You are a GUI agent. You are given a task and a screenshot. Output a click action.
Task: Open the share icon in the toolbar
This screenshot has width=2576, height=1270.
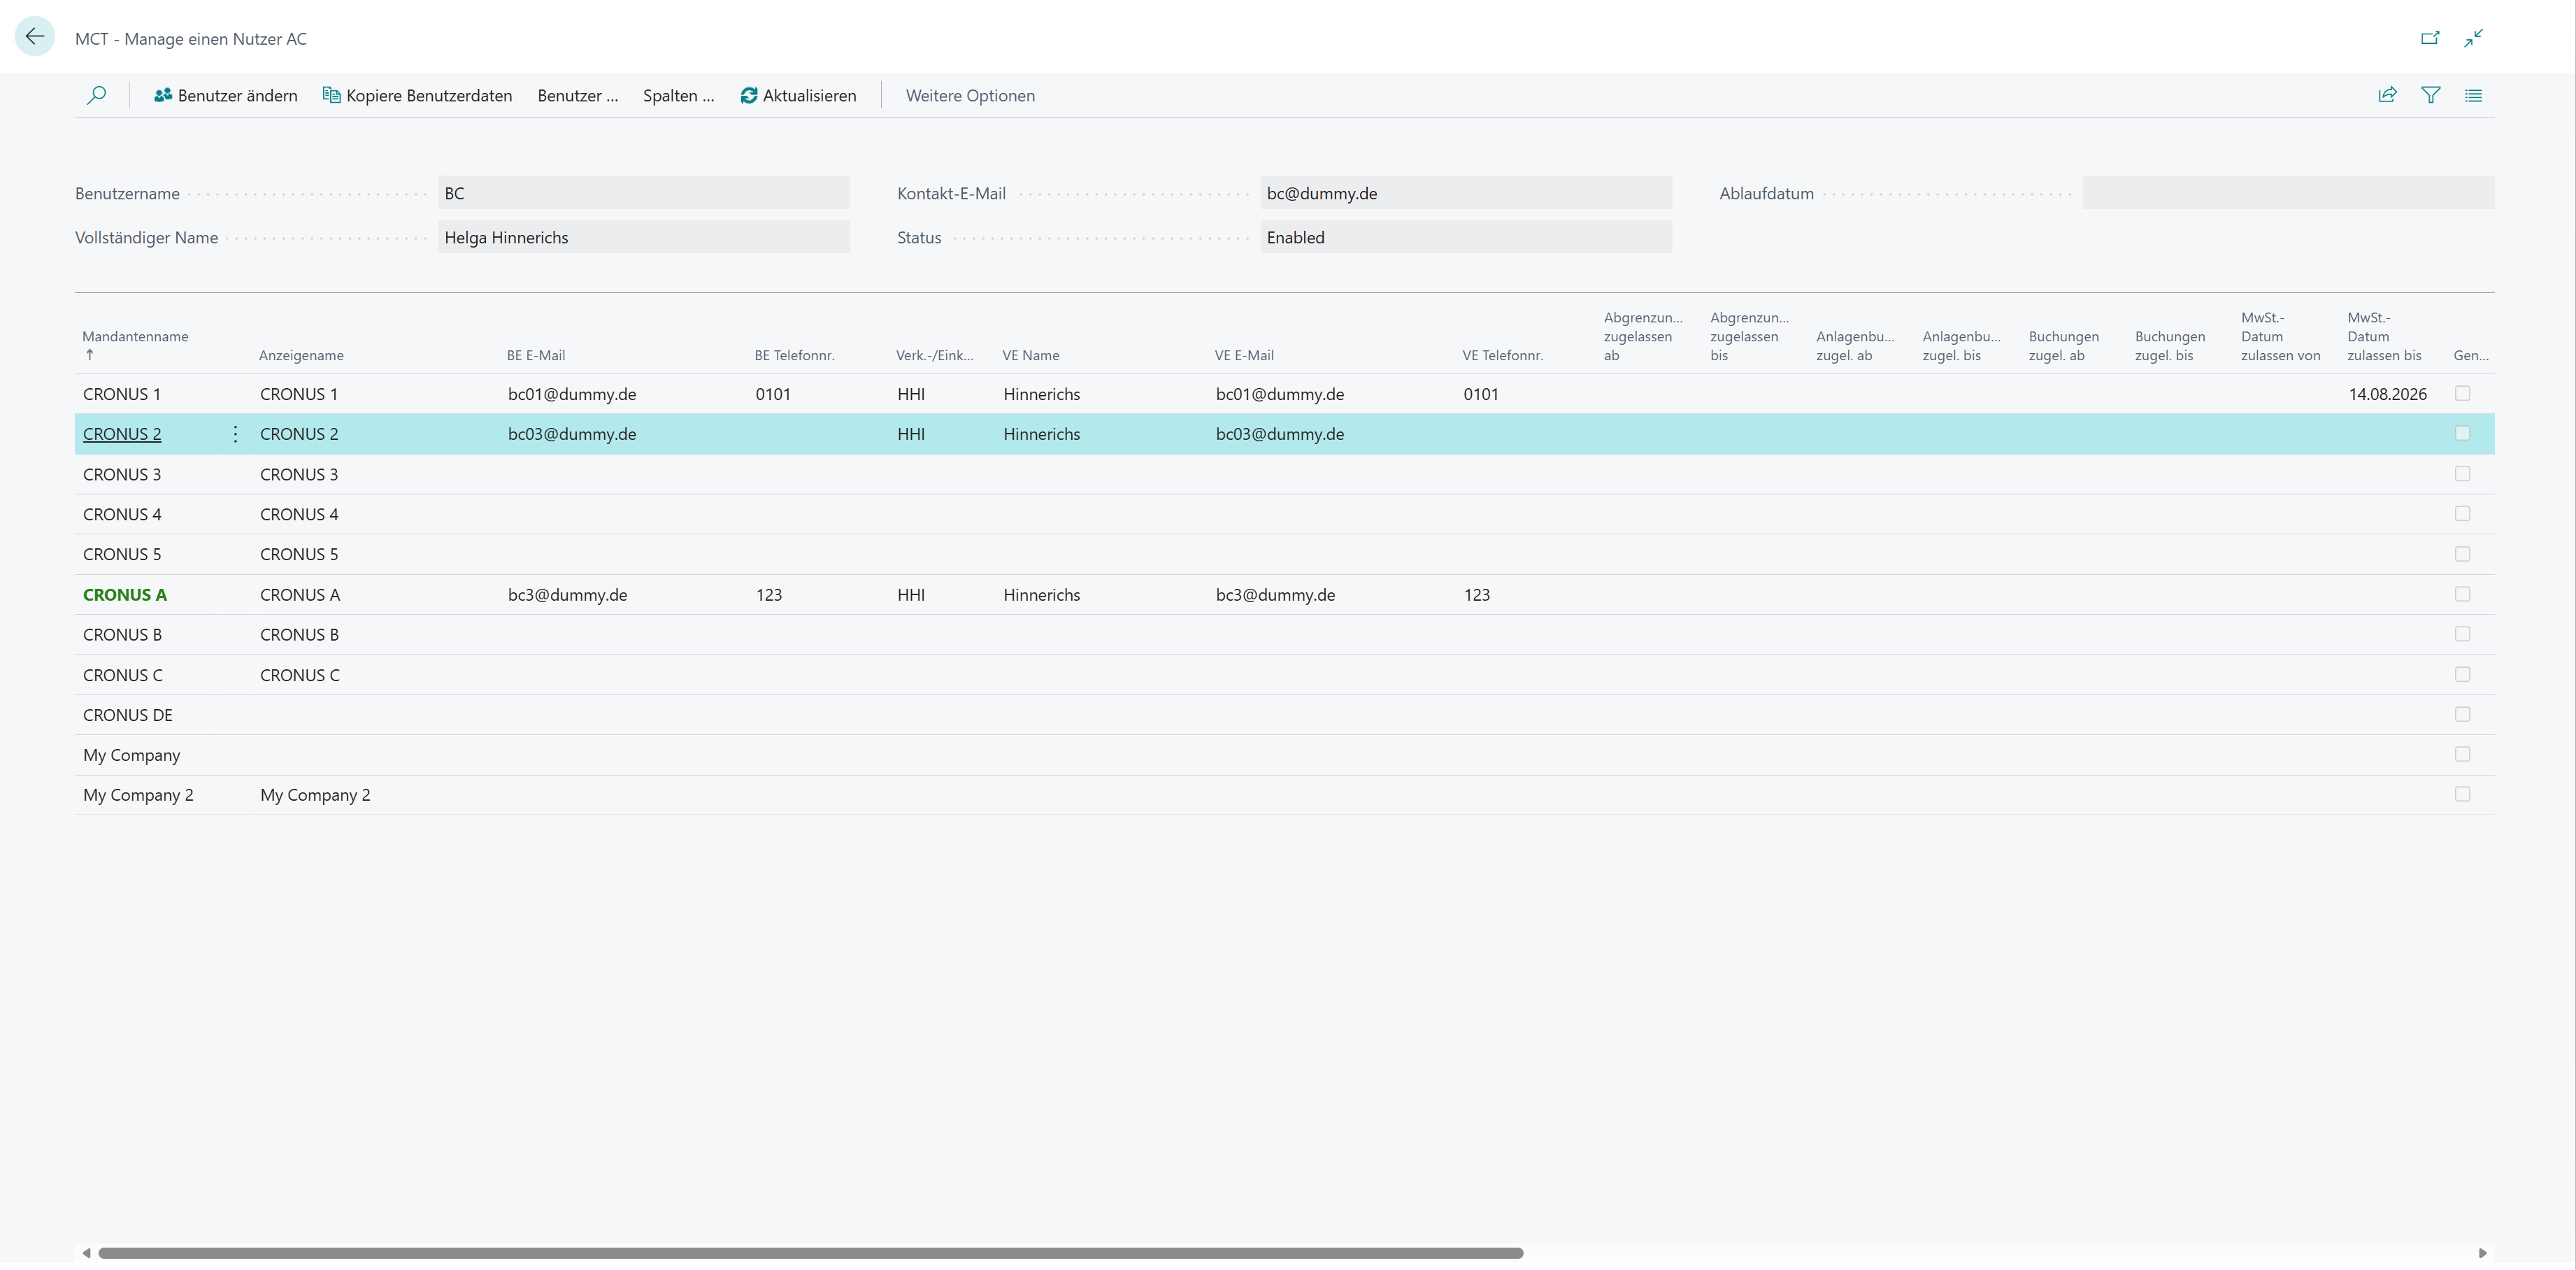pos(2387,95)
